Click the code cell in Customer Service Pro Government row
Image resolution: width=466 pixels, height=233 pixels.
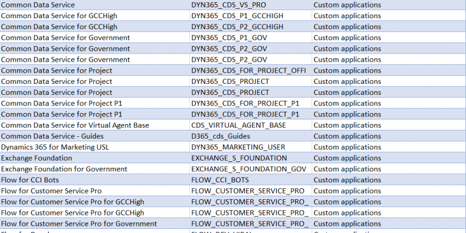click(250, 224)
